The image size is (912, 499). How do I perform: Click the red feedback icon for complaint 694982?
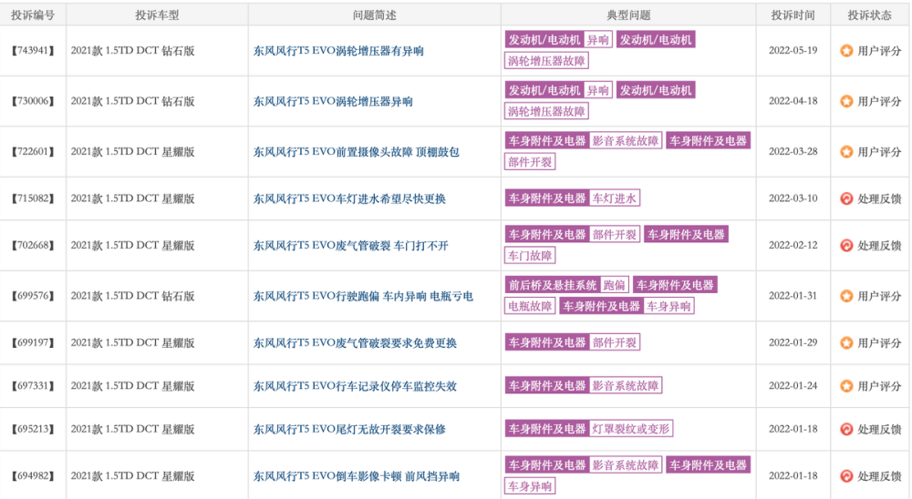click(846, 476)
